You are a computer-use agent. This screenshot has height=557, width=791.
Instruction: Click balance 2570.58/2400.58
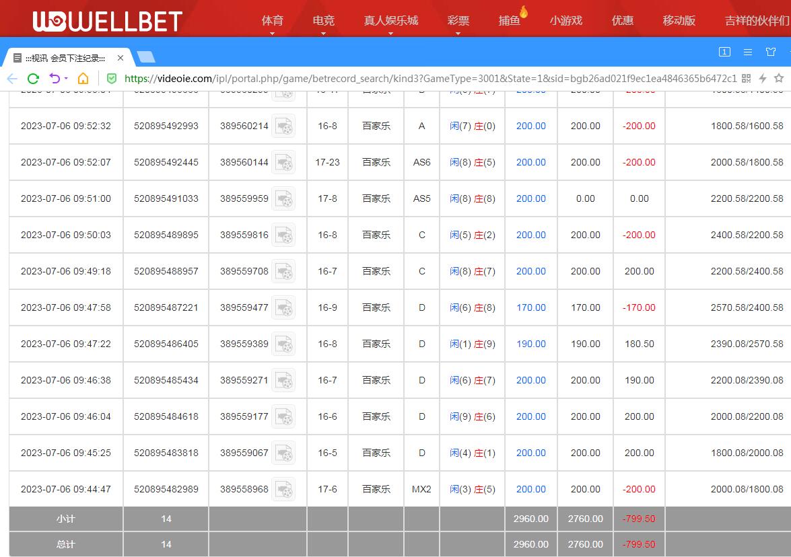click(x=747, y=307)
